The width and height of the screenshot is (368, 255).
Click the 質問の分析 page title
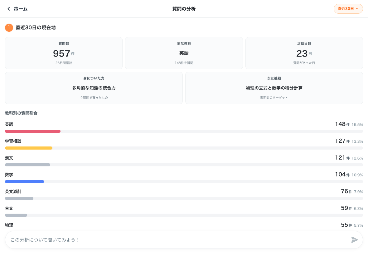(184, 9)
